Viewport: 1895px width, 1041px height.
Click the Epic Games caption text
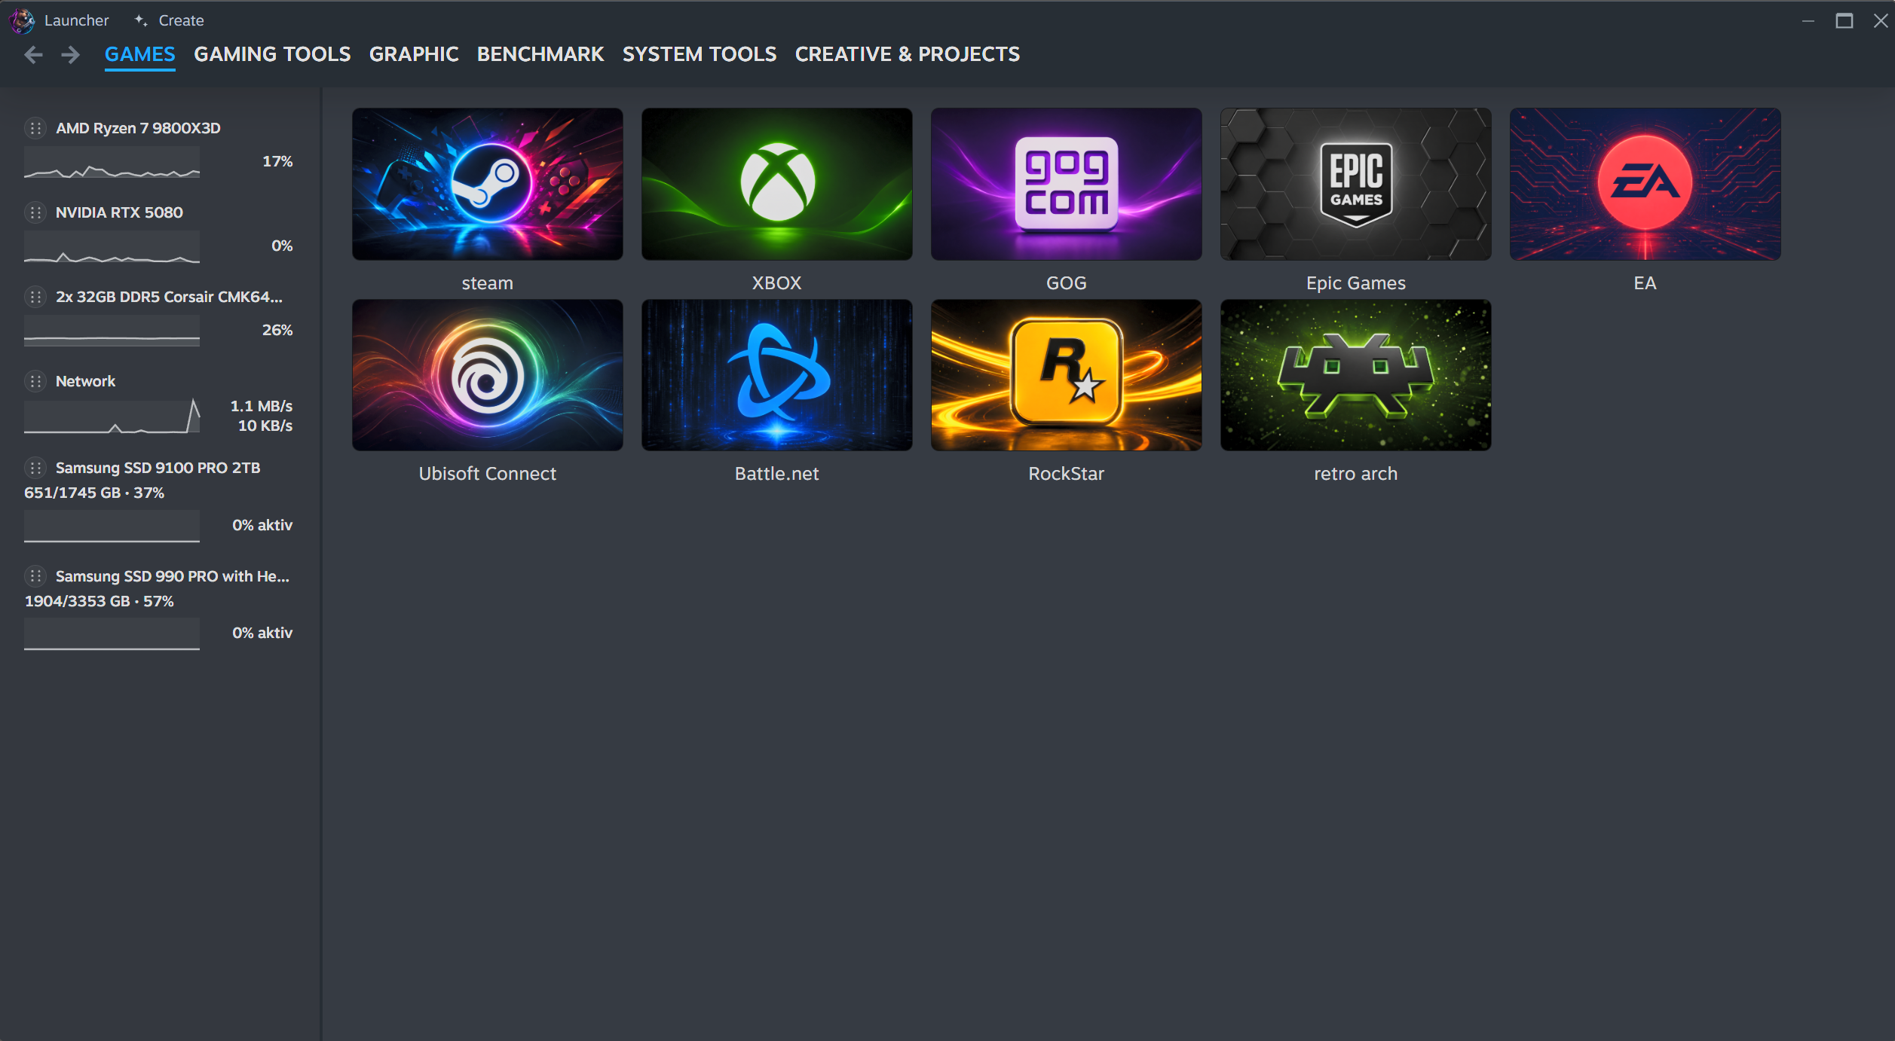pos(1356,283)
